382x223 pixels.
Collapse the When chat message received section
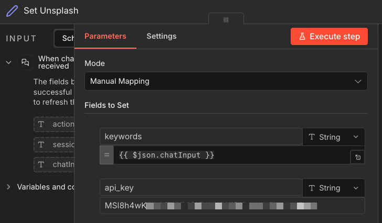pyautogui.click(x=8, y=62)
